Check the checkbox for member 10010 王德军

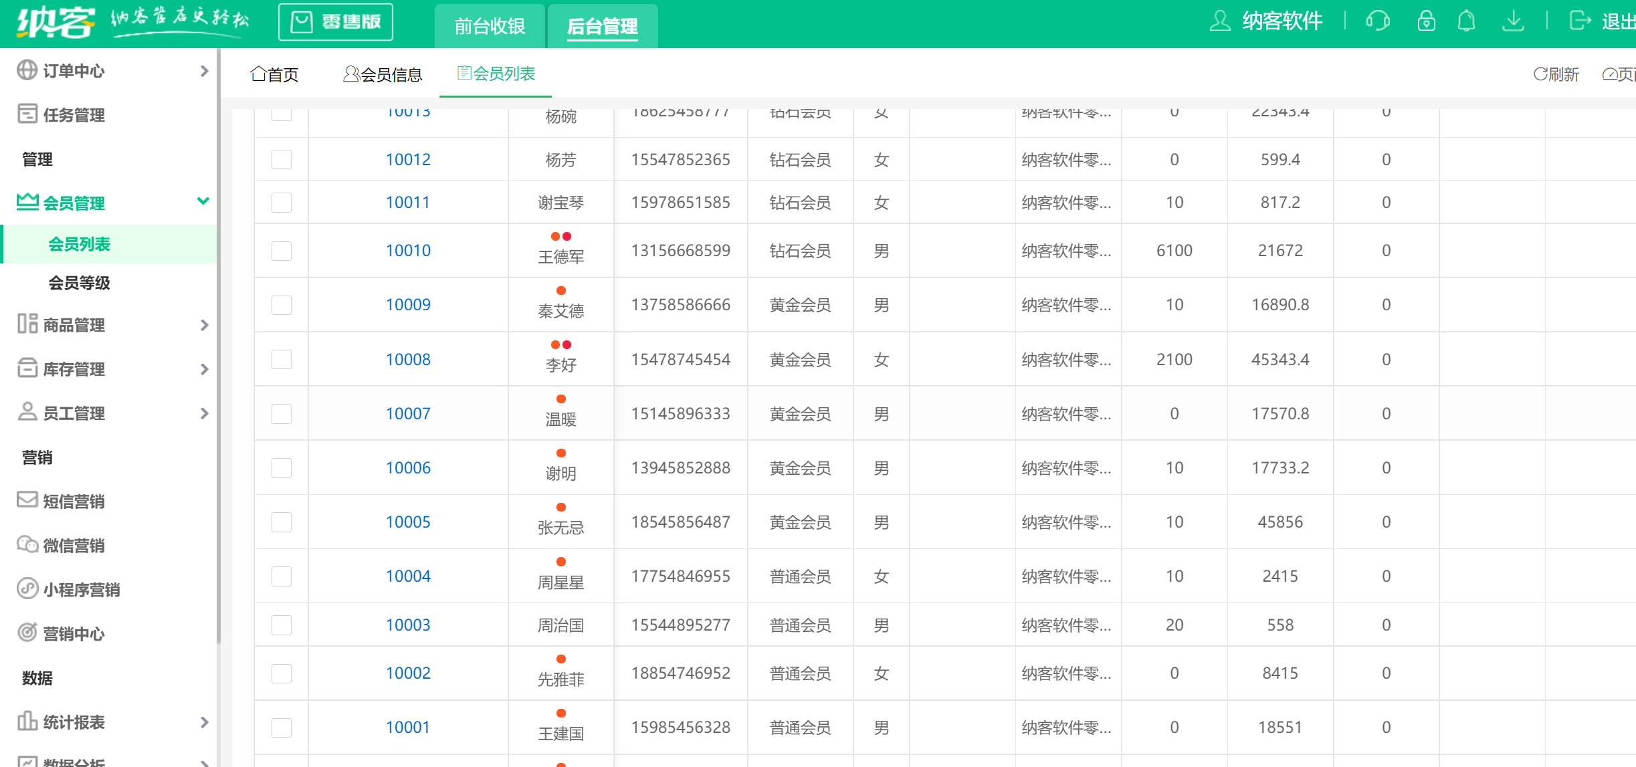click(x=282, y=250)
